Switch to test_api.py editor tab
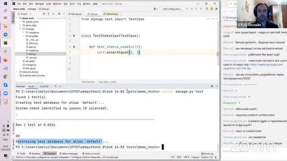The image size is (287, 161). (x=76, y=14)
